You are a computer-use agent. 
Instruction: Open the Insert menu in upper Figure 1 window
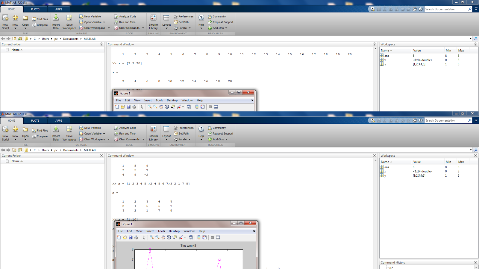coord(148,100)
